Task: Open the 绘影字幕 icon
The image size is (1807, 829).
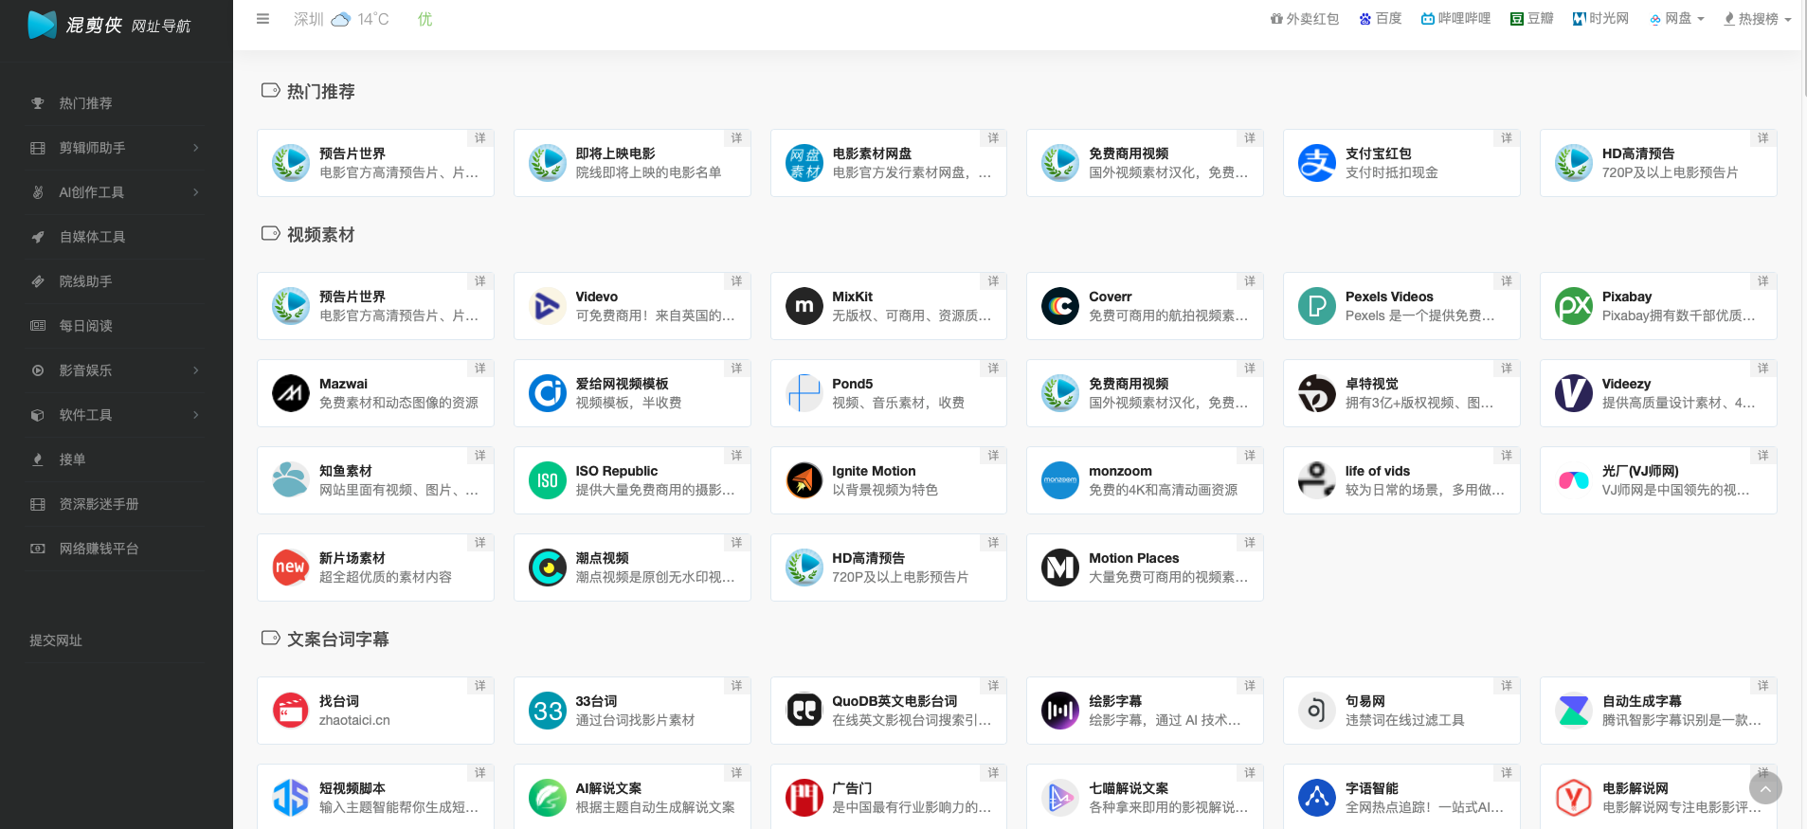Action: [x=1060, y=711]
